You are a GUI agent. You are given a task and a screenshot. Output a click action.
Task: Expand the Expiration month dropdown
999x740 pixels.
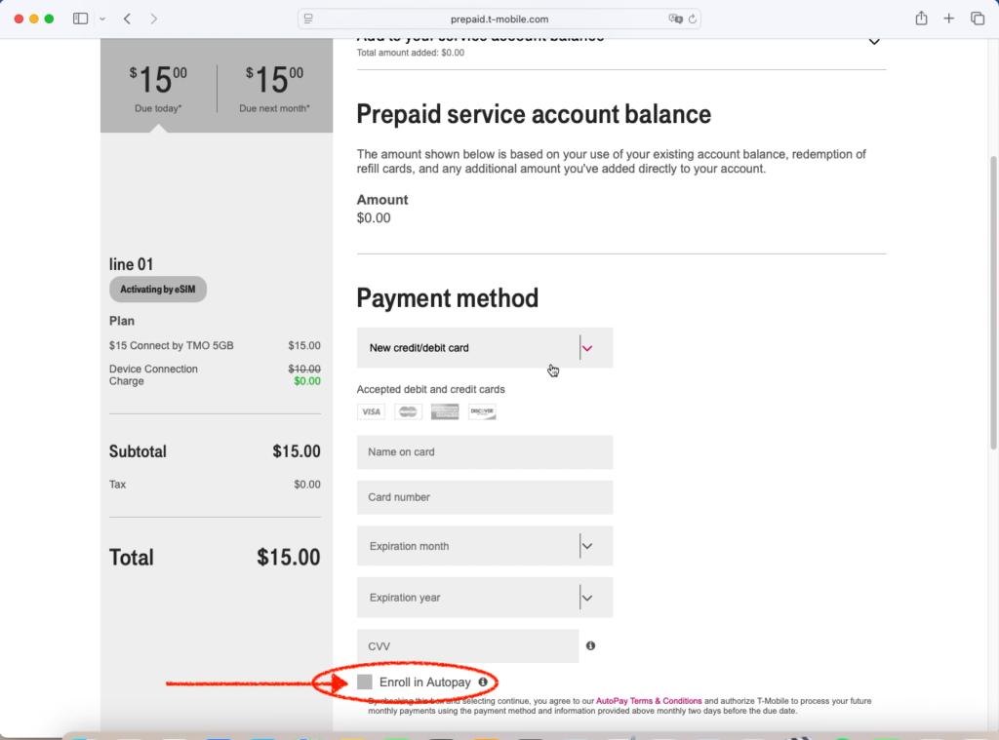[x=484, y=546]
